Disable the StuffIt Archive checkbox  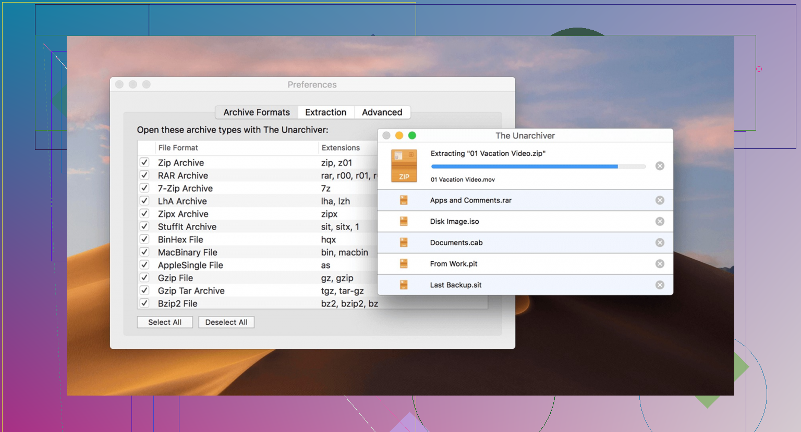point(145,226)
